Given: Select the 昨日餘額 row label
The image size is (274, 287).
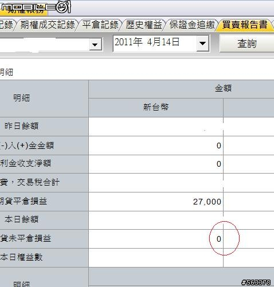Looking at the screenshot, I should pyautogui.click(x=21, y=126).
